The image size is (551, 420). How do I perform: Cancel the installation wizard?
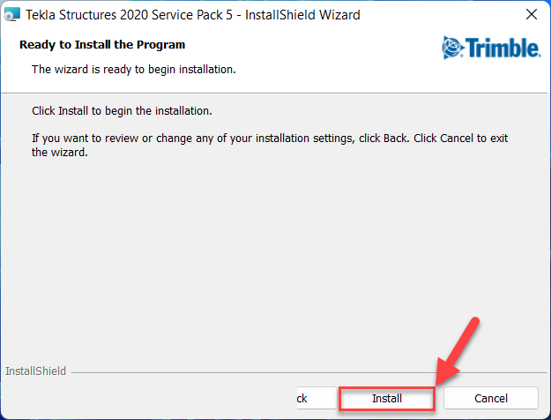click(x=490, y=398)
